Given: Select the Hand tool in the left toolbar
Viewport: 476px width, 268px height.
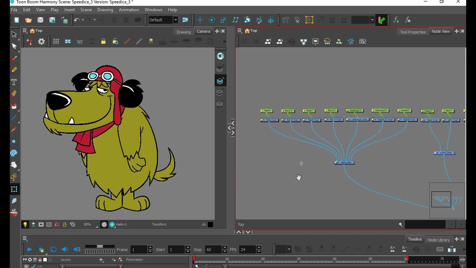Looking at the screenshot, I should tap(14, 165).
